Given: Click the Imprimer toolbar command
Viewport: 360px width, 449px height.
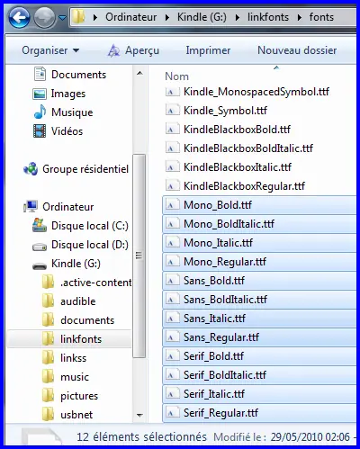Looking at the screenshot, I should (208, 50).
